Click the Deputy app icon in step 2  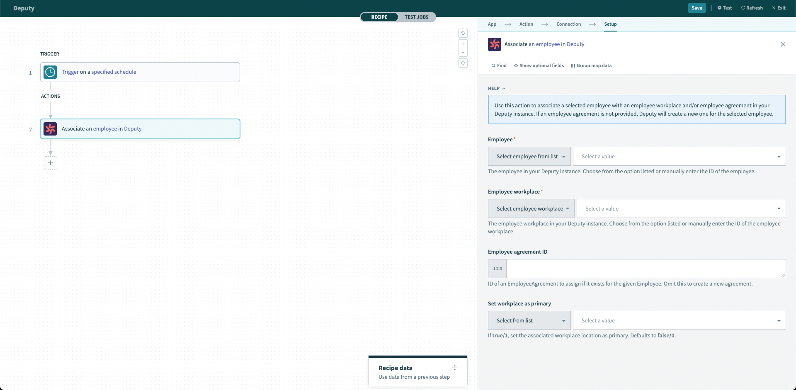tap(50, 129)
